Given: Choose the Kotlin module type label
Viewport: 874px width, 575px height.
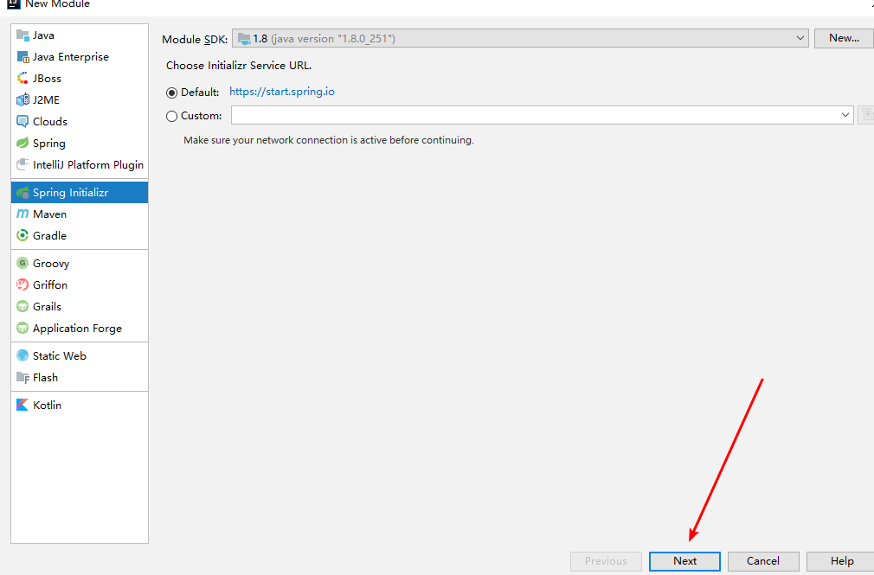Looking at the screenshot, I should tap(47, 405).
